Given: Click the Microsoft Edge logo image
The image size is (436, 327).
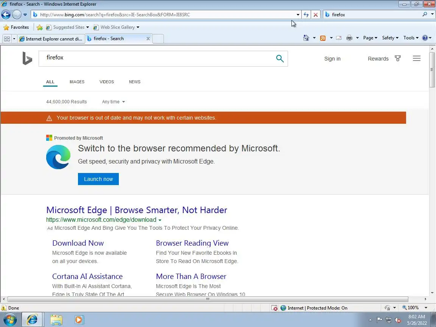Looking at the screenshot, I should coord(58,157).
